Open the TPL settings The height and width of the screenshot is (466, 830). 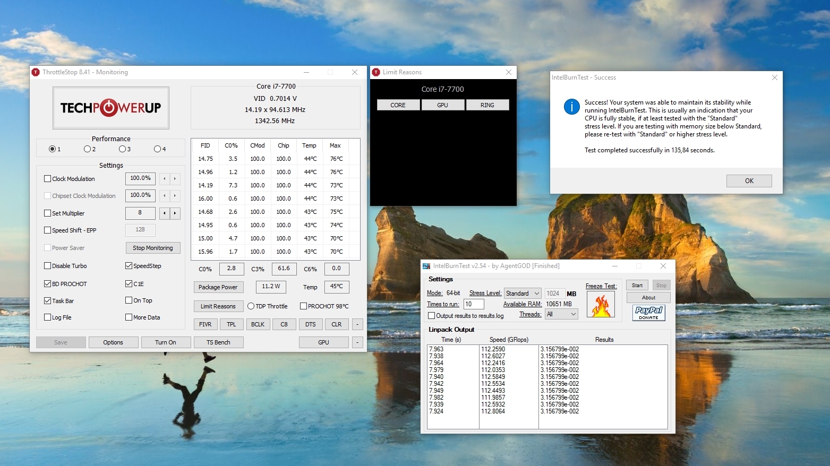pyautogui.click(x=232, y=324)
